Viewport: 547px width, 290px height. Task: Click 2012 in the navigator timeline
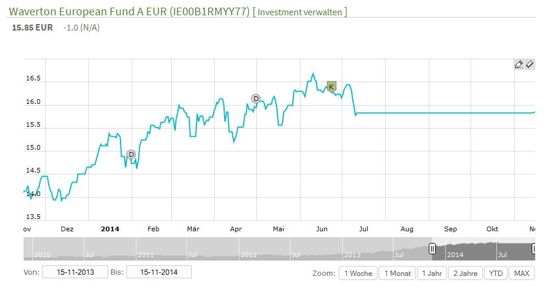pos(249,255)
